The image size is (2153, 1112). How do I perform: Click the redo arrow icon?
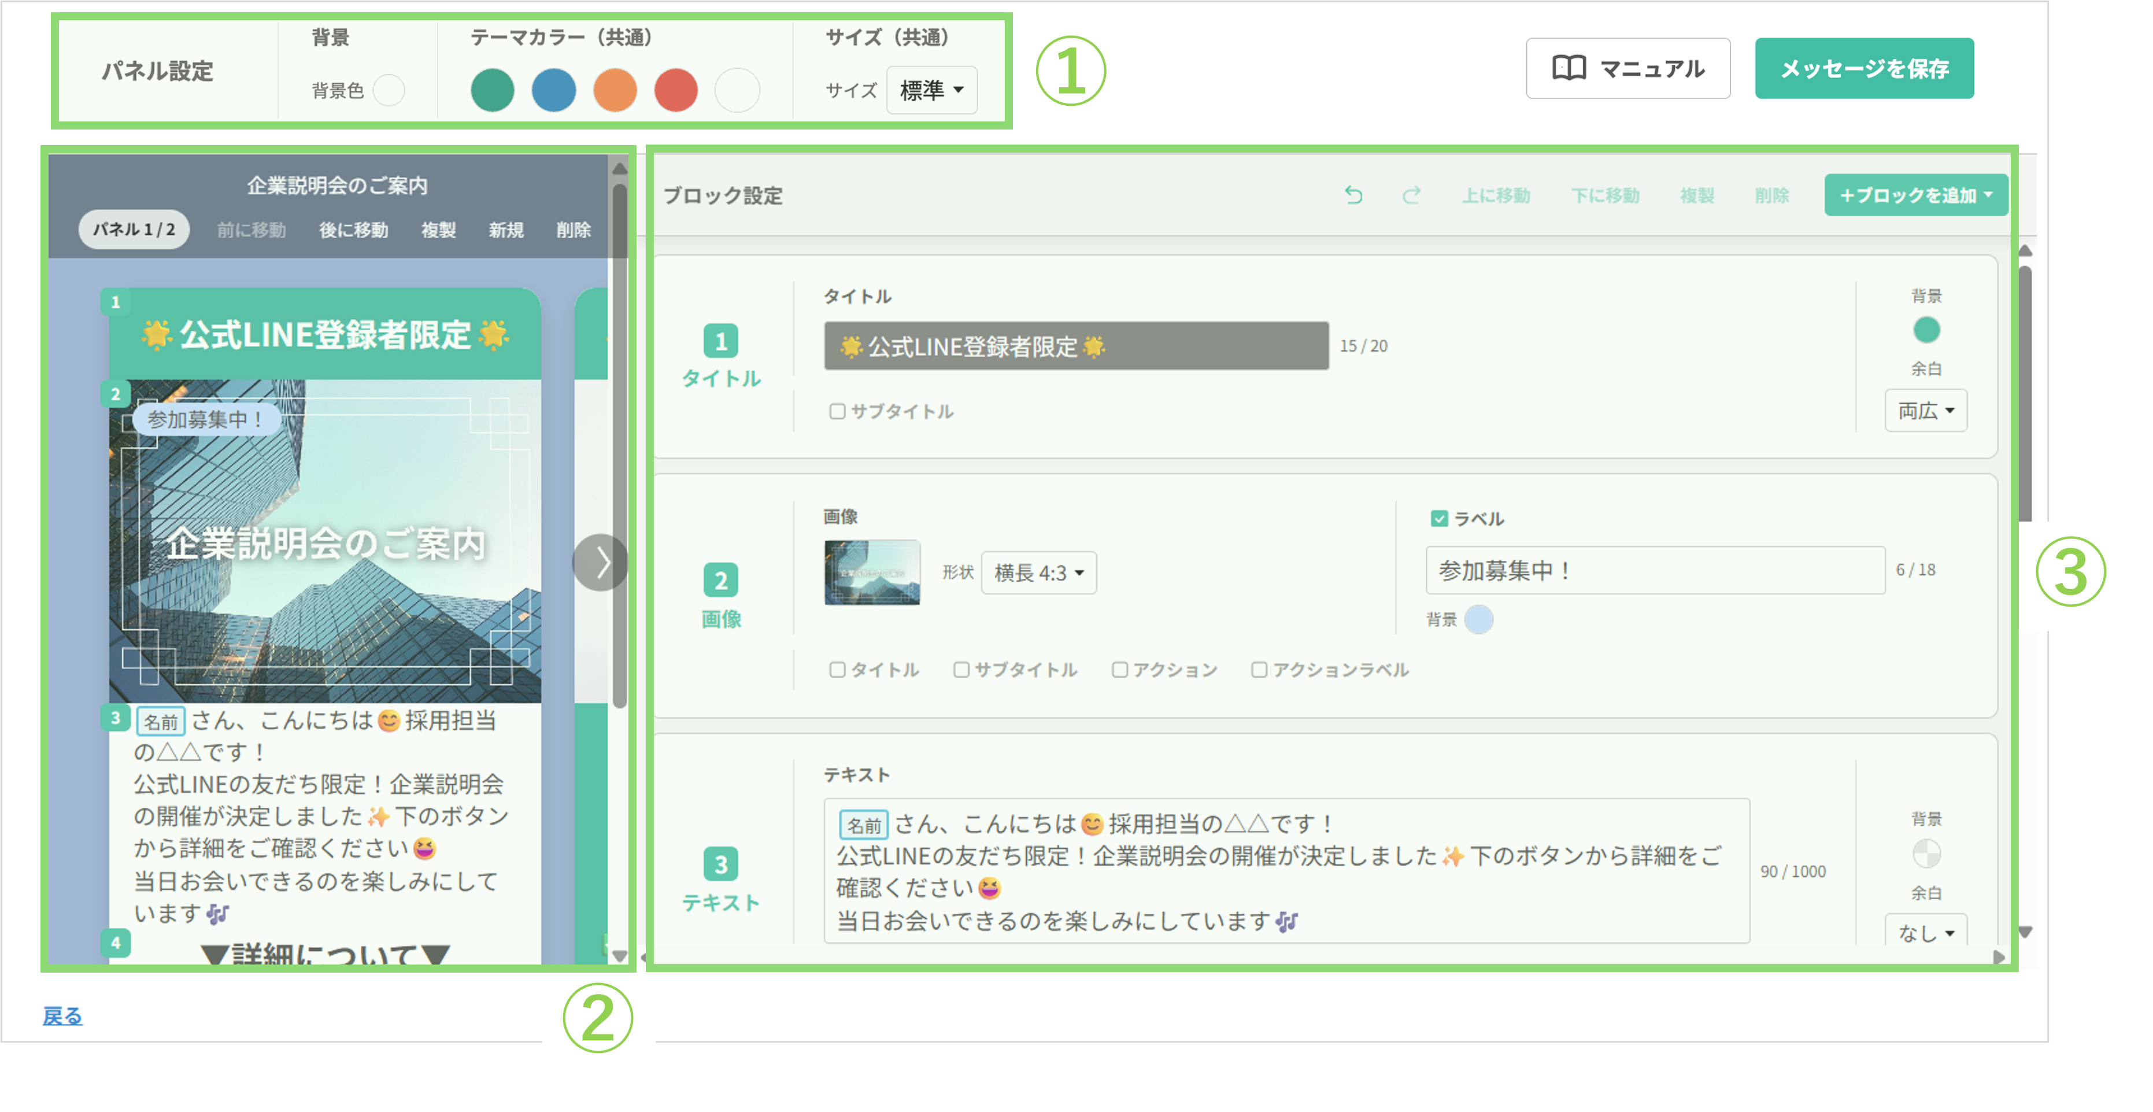coord(1412,195)
